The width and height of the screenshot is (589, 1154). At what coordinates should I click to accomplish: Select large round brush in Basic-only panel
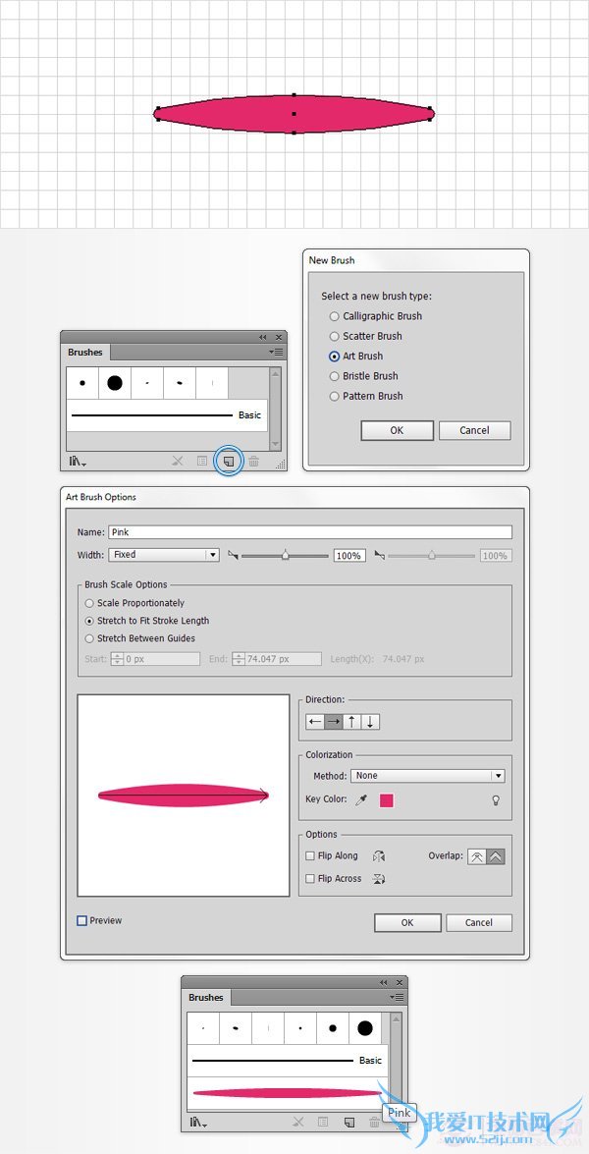tap(115, 383)
